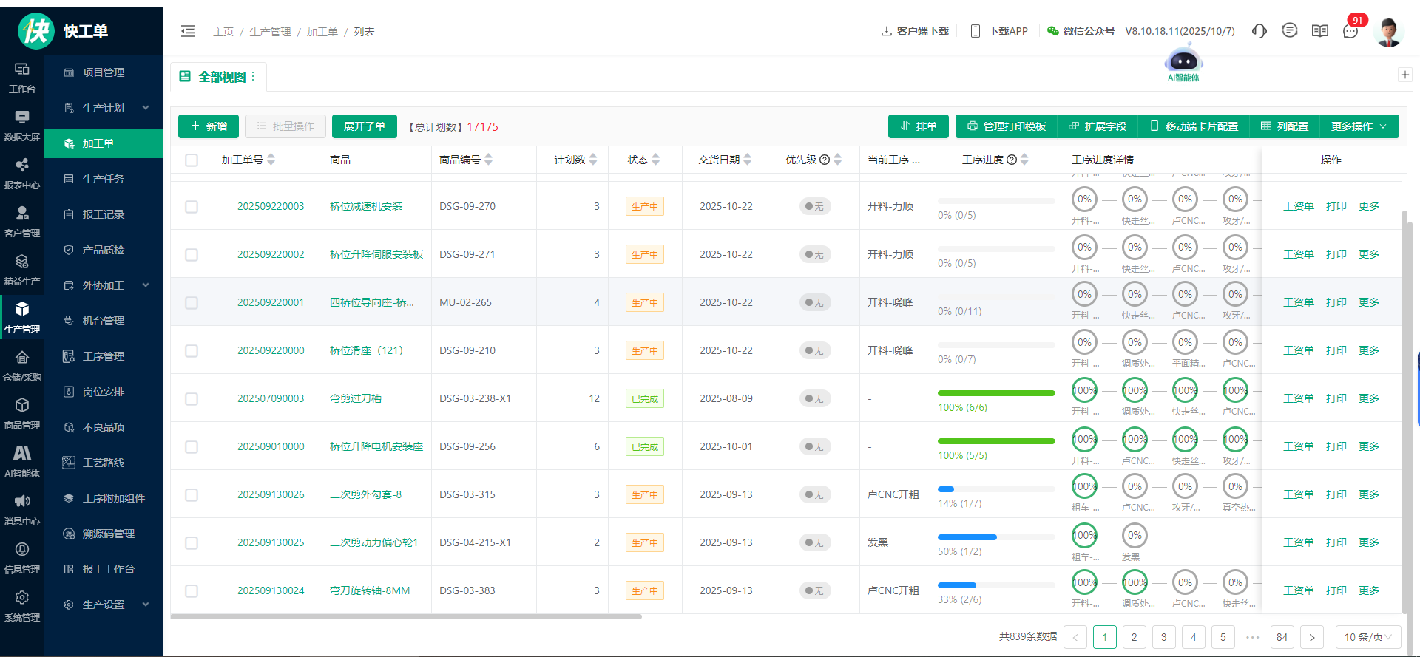Screen dimensions: 1420x657
Task: Open the AI智能体 robot assistant
Action: pos(1183,64)
